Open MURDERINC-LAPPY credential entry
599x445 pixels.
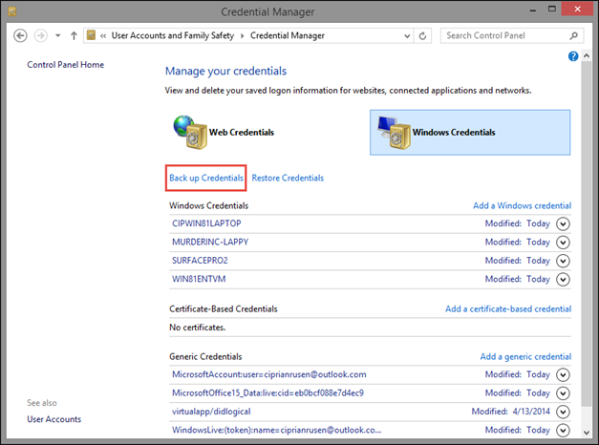point(210,242)
